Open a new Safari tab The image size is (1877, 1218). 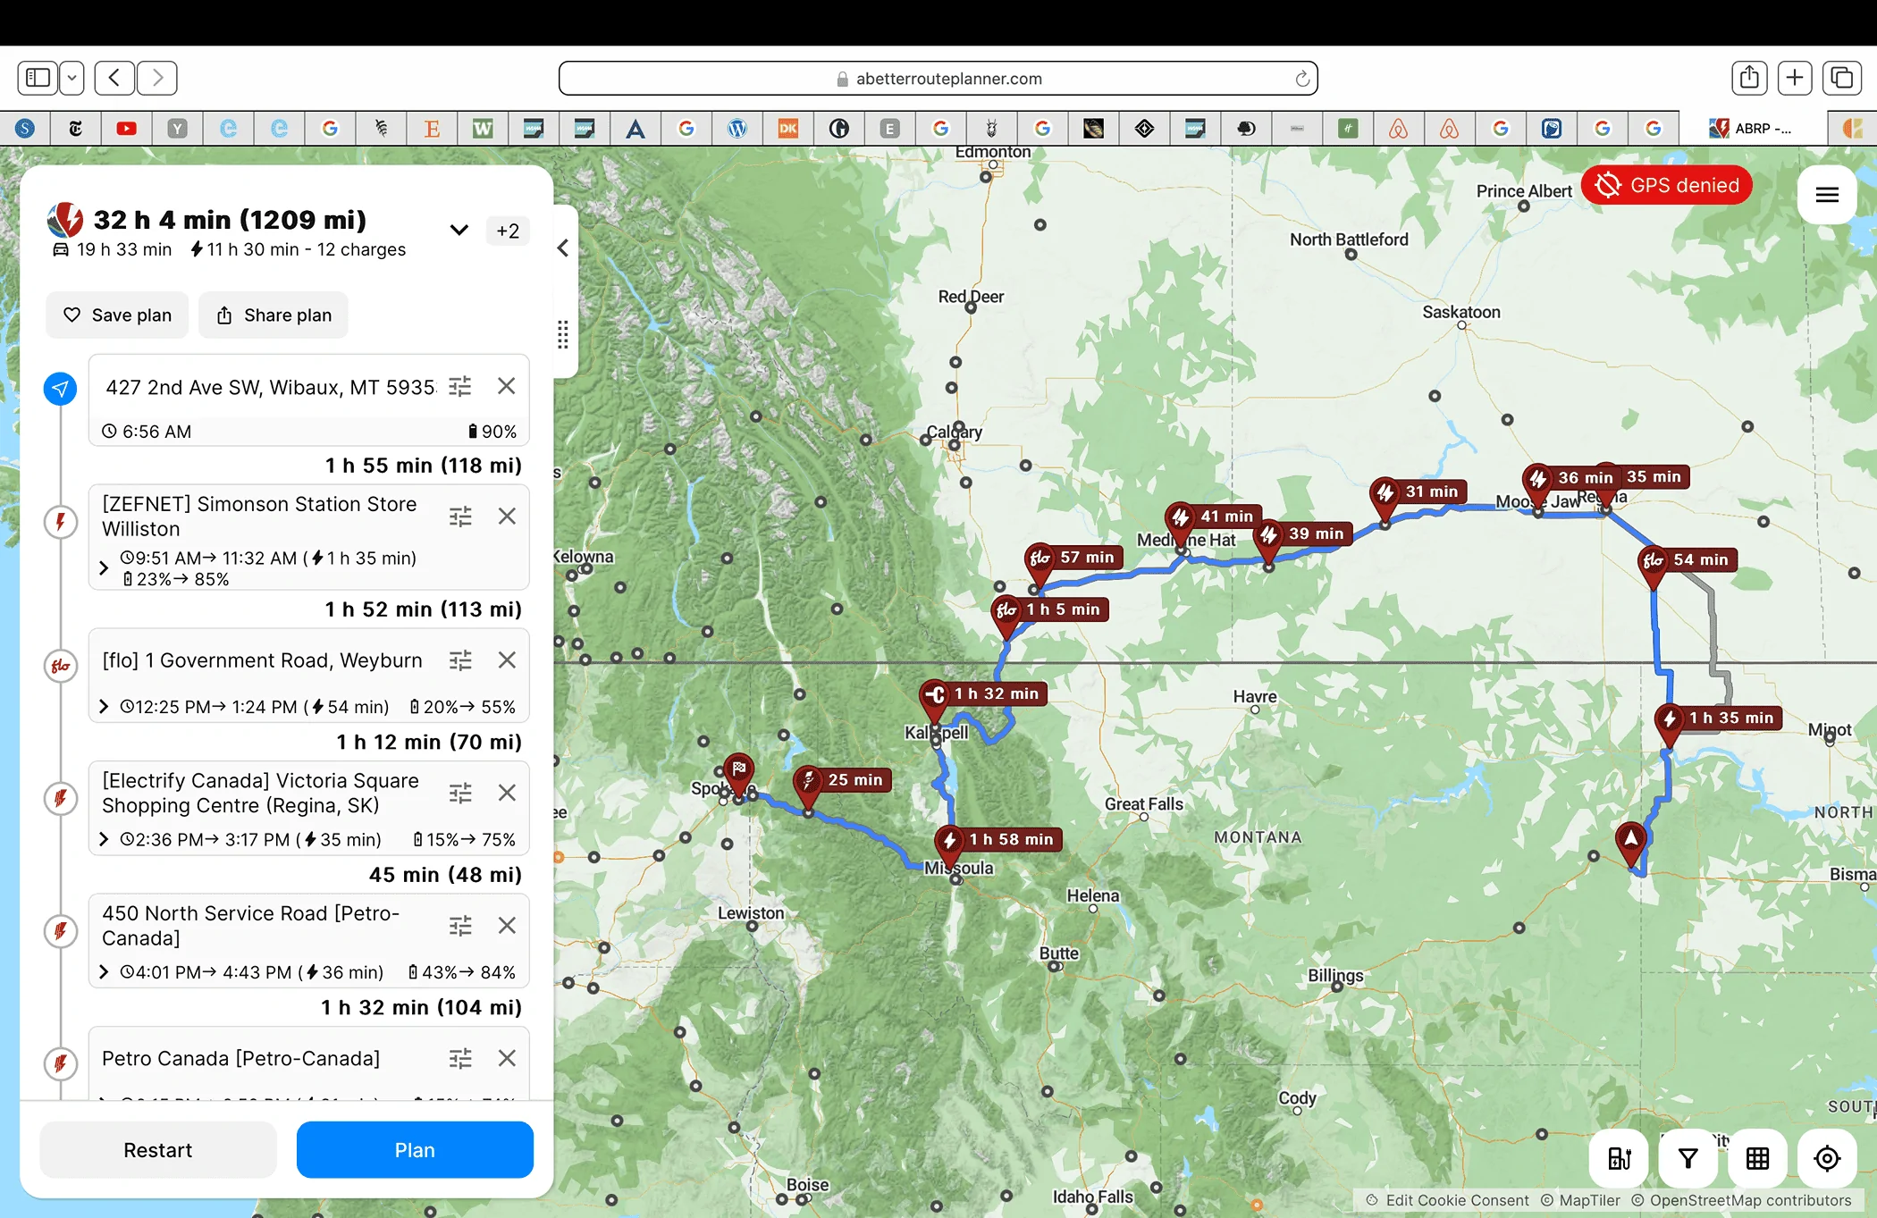click(x=1795, y=78)
